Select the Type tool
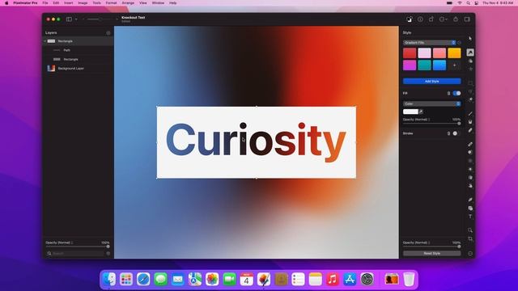The height and width of the screenshot is (291, 518). pyautogui.click(x=470, y=217)
